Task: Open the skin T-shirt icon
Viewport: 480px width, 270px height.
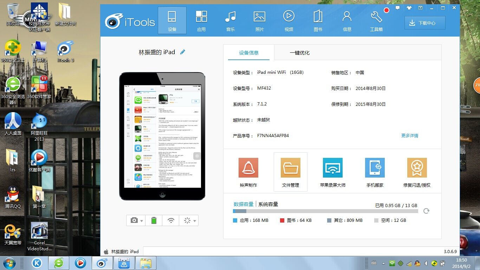Action: [x=409, y=7]
